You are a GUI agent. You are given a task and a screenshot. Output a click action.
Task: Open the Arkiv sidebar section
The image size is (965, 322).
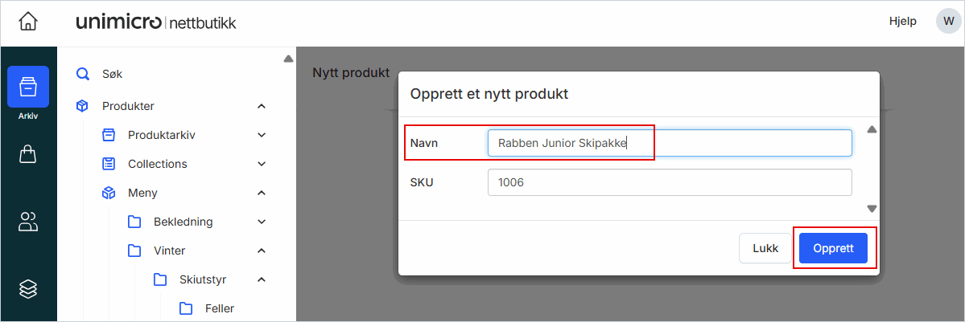(x=28, y=88)
